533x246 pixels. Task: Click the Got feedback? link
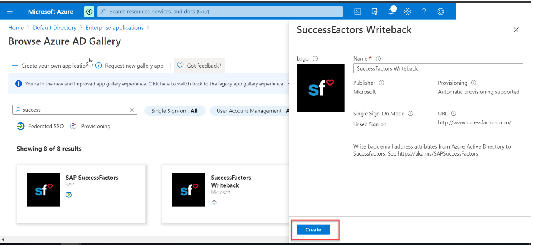[x=199, y=65]
